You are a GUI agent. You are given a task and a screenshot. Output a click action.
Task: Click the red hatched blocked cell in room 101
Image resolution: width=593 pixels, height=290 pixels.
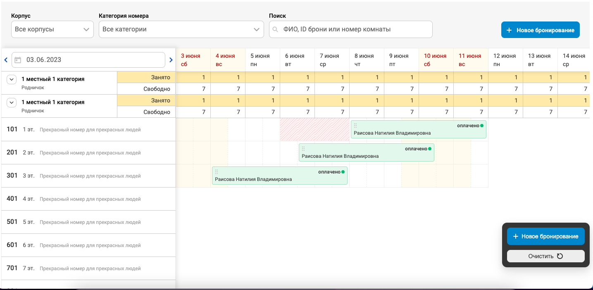pyautogui.click(x=315, y=130)
